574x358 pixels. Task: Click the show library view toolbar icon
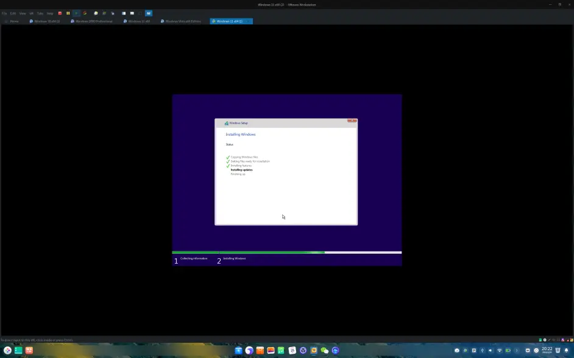click(x=124, y=13)
